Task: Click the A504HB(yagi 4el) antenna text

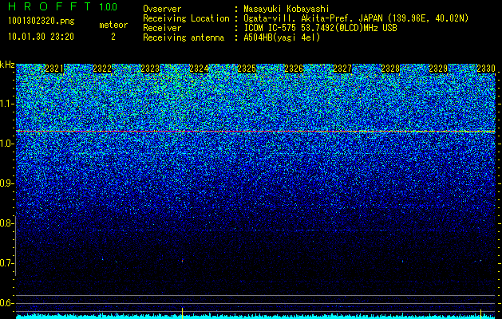Action: click(x=282, y=37)
